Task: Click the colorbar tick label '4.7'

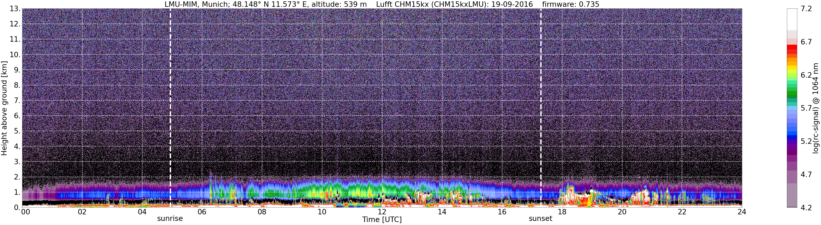Action: pyautogui.click(x=806, y=174)
